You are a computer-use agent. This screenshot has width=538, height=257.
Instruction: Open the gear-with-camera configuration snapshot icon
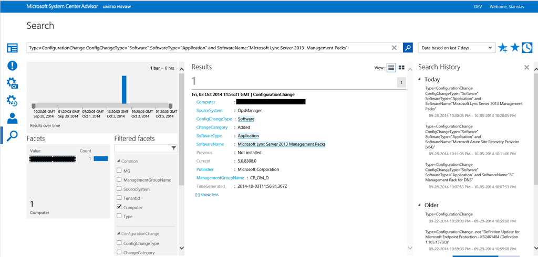(x=12, y=83)
